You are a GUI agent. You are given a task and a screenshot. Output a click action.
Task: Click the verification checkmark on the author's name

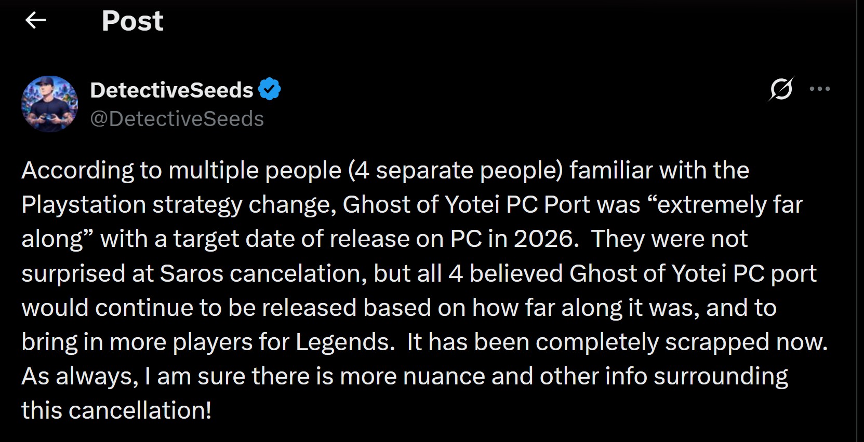pyautogui.click(x=270, y=88)
